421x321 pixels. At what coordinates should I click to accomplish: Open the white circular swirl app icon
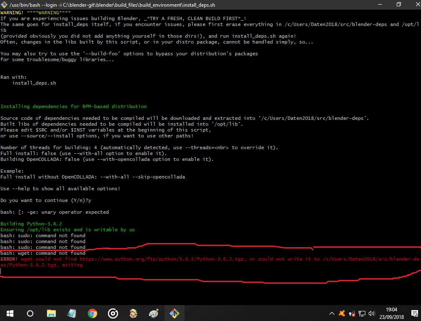point(113,313)
